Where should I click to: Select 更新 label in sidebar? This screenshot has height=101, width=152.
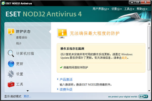[20, 64]
